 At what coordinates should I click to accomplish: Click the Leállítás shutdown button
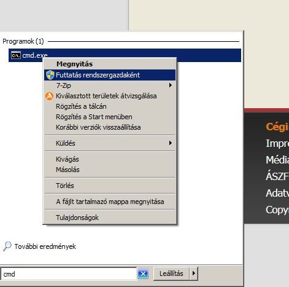click(x=171, y=273)
